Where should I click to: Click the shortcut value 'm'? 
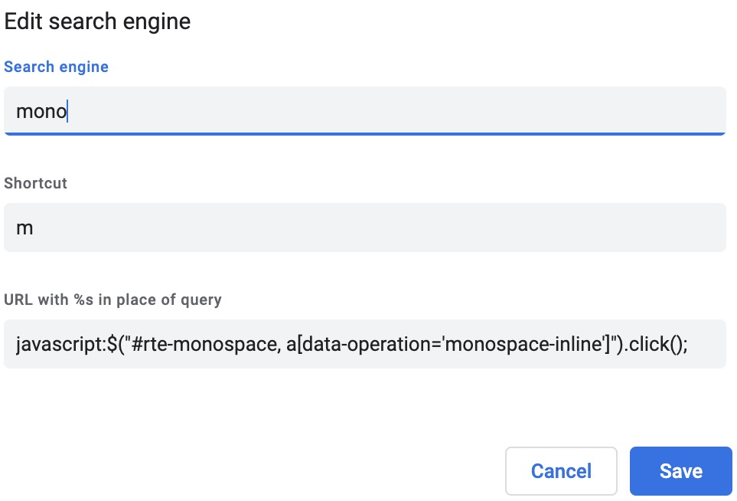click(x=24, y=228)
